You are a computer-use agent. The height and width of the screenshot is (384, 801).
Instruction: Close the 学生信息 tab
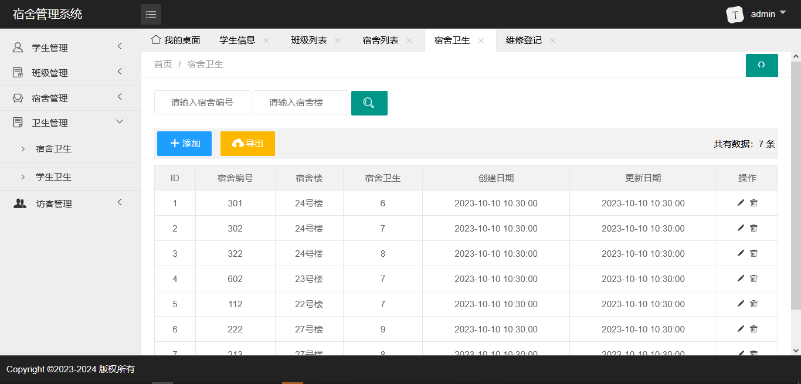click(266, 40)
